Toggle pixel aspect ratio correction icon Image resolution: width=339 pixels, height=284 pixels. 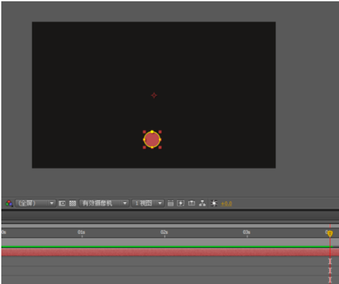170,203
